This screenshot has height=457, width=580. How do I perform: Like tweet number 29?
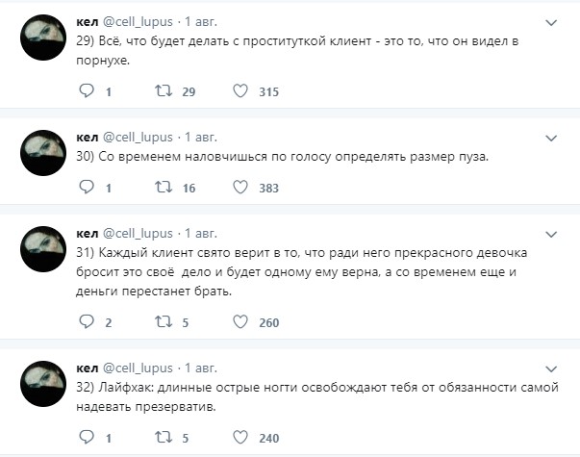tap(240, 91)
